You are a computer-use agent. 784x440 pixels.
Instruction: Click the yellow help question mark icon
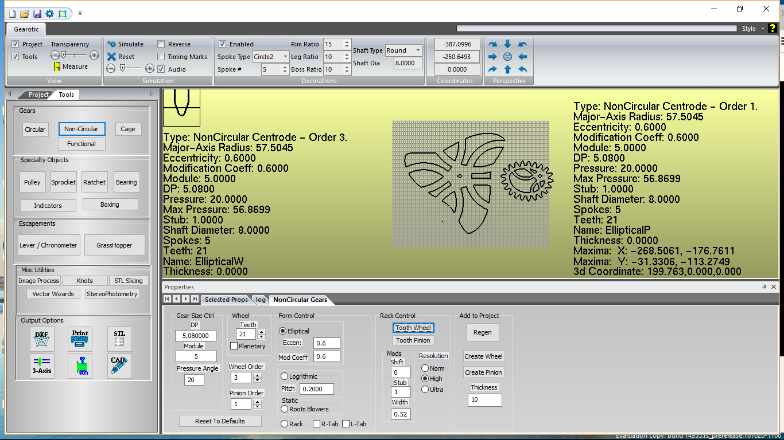click(x=773, y=28)
